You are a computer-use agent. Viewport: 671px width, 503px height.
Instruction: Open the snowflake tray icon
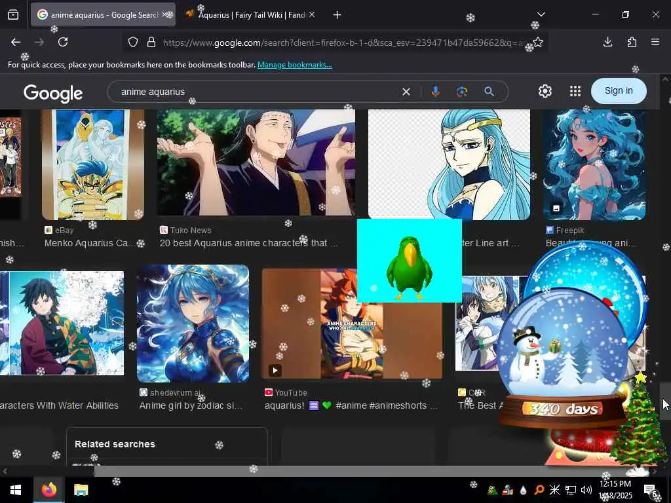(554, 490)
